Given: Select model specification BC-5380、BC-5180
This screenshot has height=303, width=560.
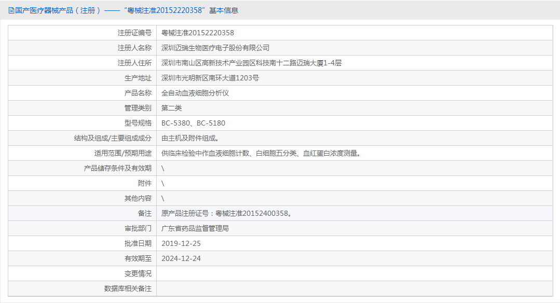Looking at the screenshot, I should 193,123.
